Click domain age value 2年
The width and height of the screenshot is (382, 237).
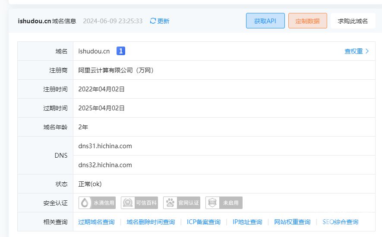(x=83, y=127)
